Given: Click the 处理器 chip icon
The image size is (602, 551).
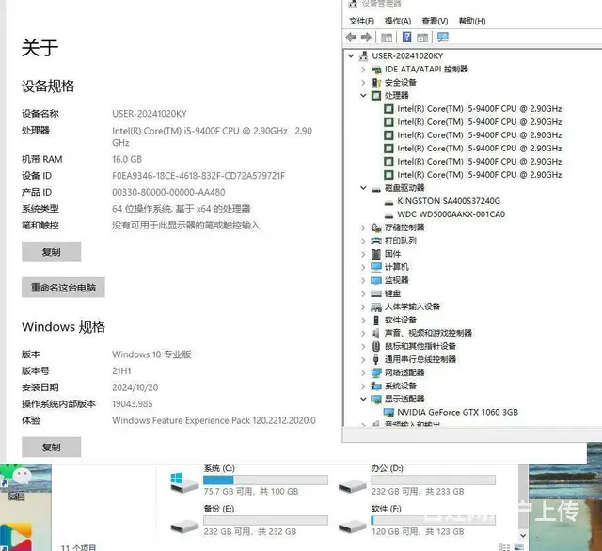Looking at the screenshot, I should tap(376, 96).
